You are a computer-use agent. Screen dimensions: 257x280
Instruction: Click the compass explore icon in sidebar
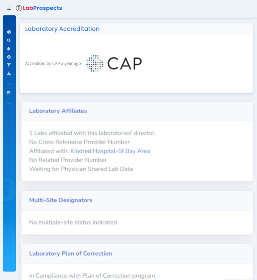[x=9, y=57]
